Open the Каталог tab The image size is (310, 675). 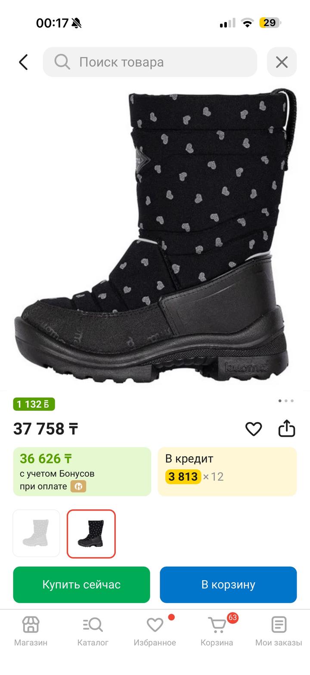tap(93, 631)
